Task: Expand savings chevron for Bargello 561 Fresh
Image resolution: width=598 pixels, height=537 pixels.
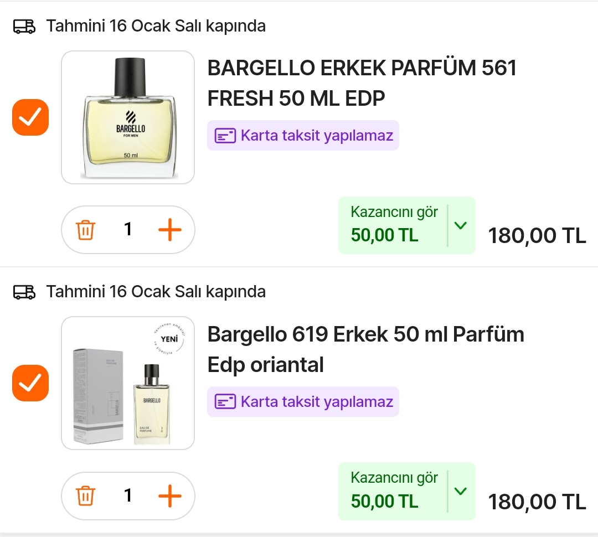Action: click(x=461, y=225)
